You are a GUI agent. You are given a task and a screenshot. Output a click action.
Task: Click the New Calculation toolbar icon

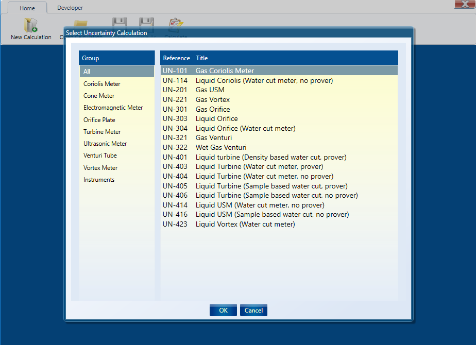(31, 25)
